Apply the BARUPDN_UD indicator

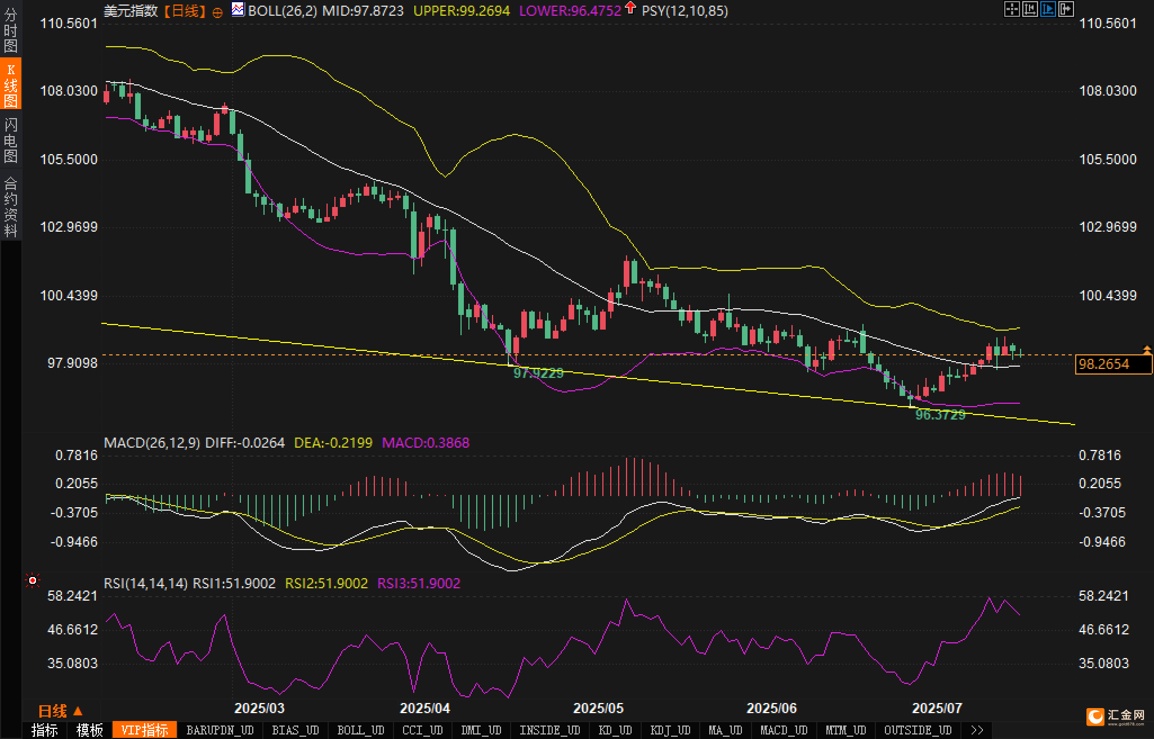coord(220,730)
